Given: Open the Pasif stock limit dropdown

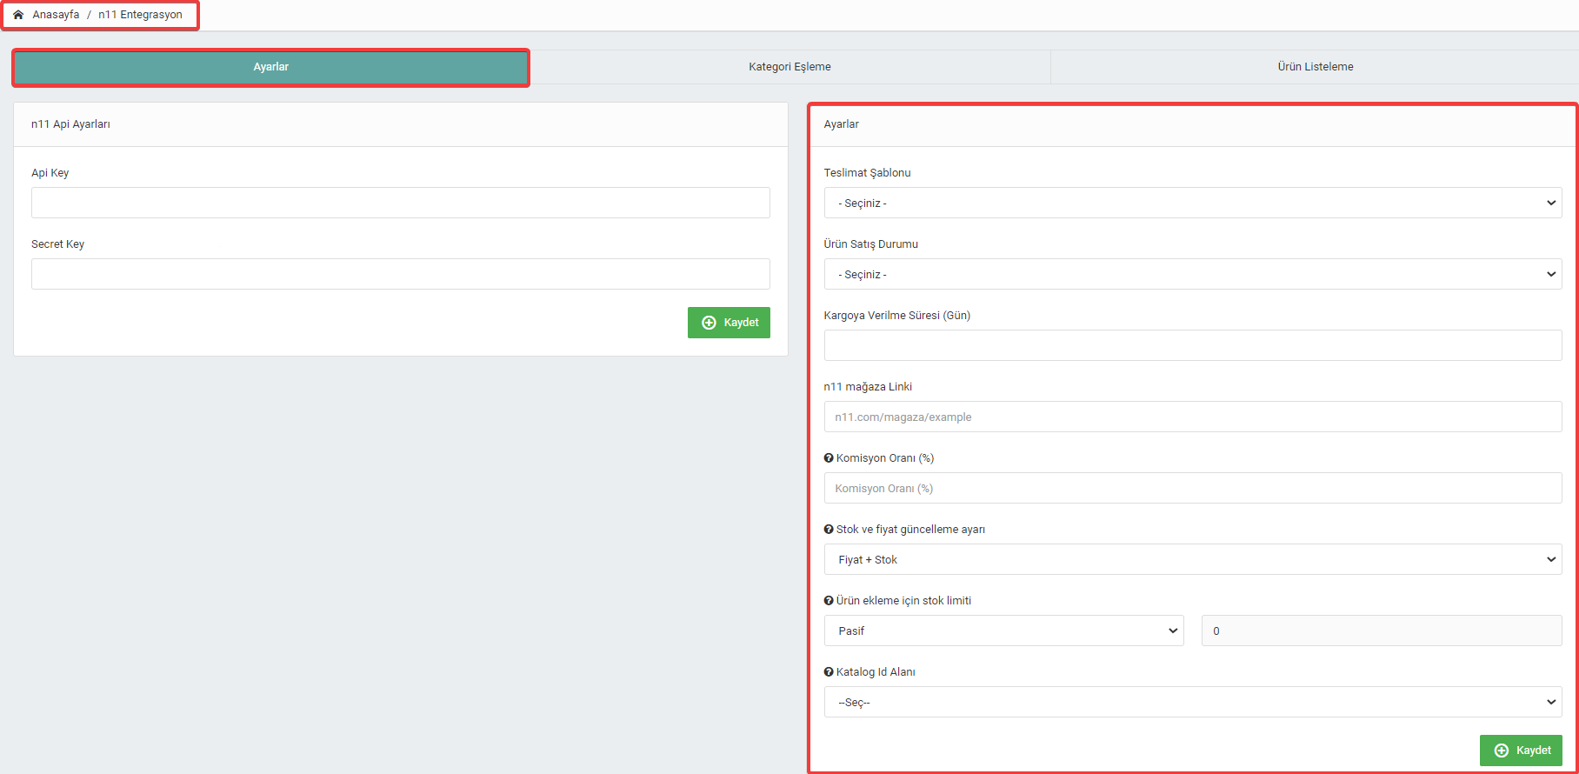Looking at the screenshot, I should point(1004,631).
